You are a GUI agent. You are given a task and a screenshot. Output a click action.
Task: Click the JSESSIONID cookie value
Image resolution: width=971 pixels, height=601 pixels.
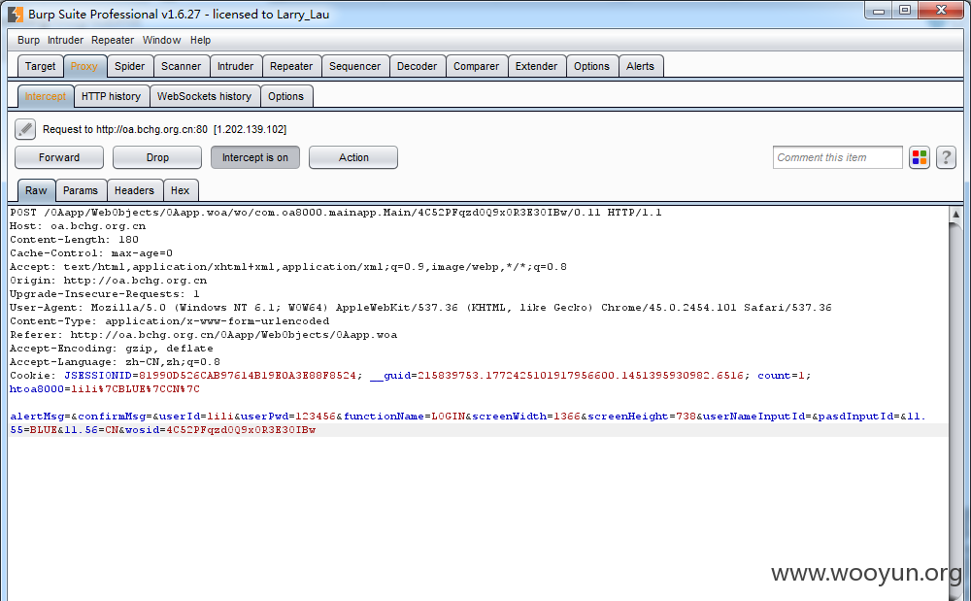247,376
